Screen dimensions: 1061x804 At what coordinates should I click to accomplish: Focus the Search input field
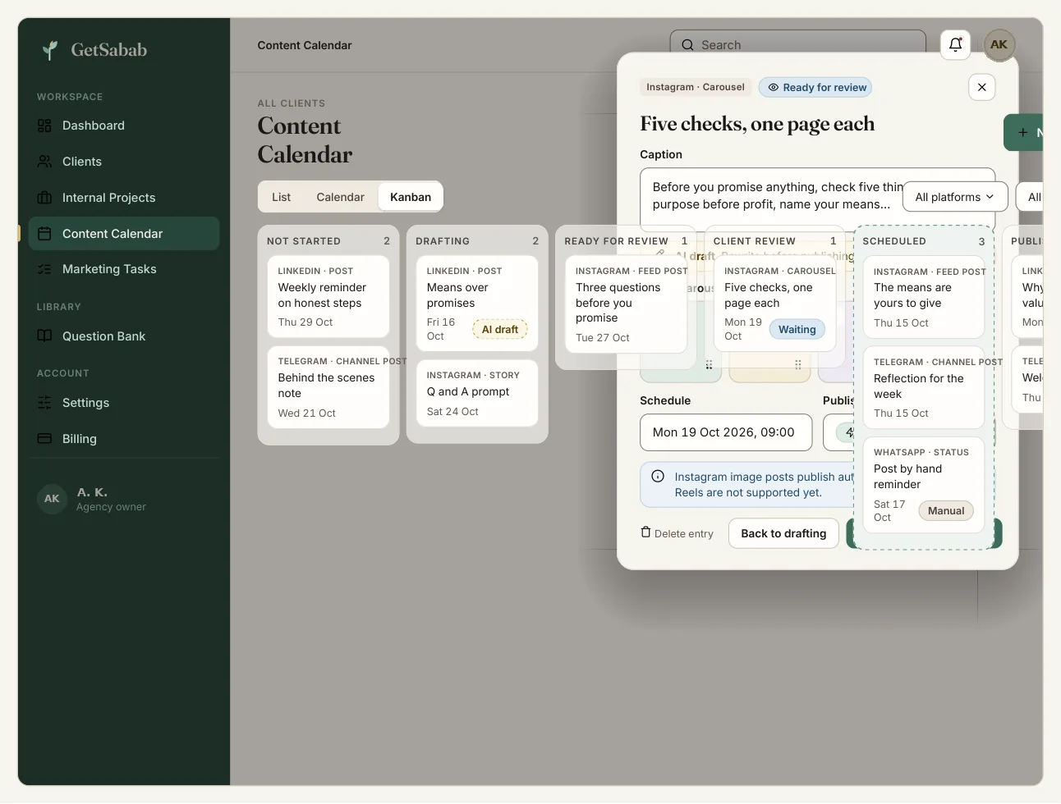pyautogui.click(x=798, y=45)
